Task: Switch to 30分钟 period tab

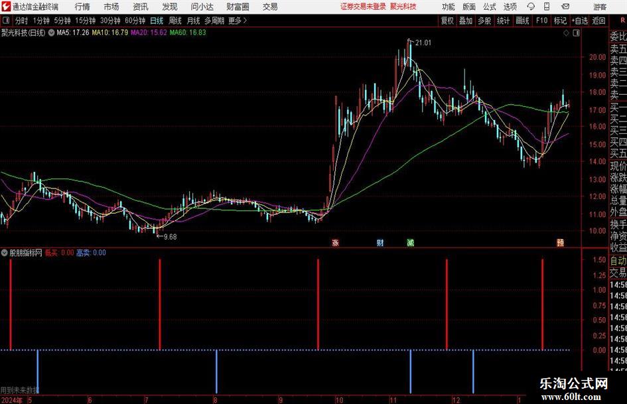Action: coord(110,21)
